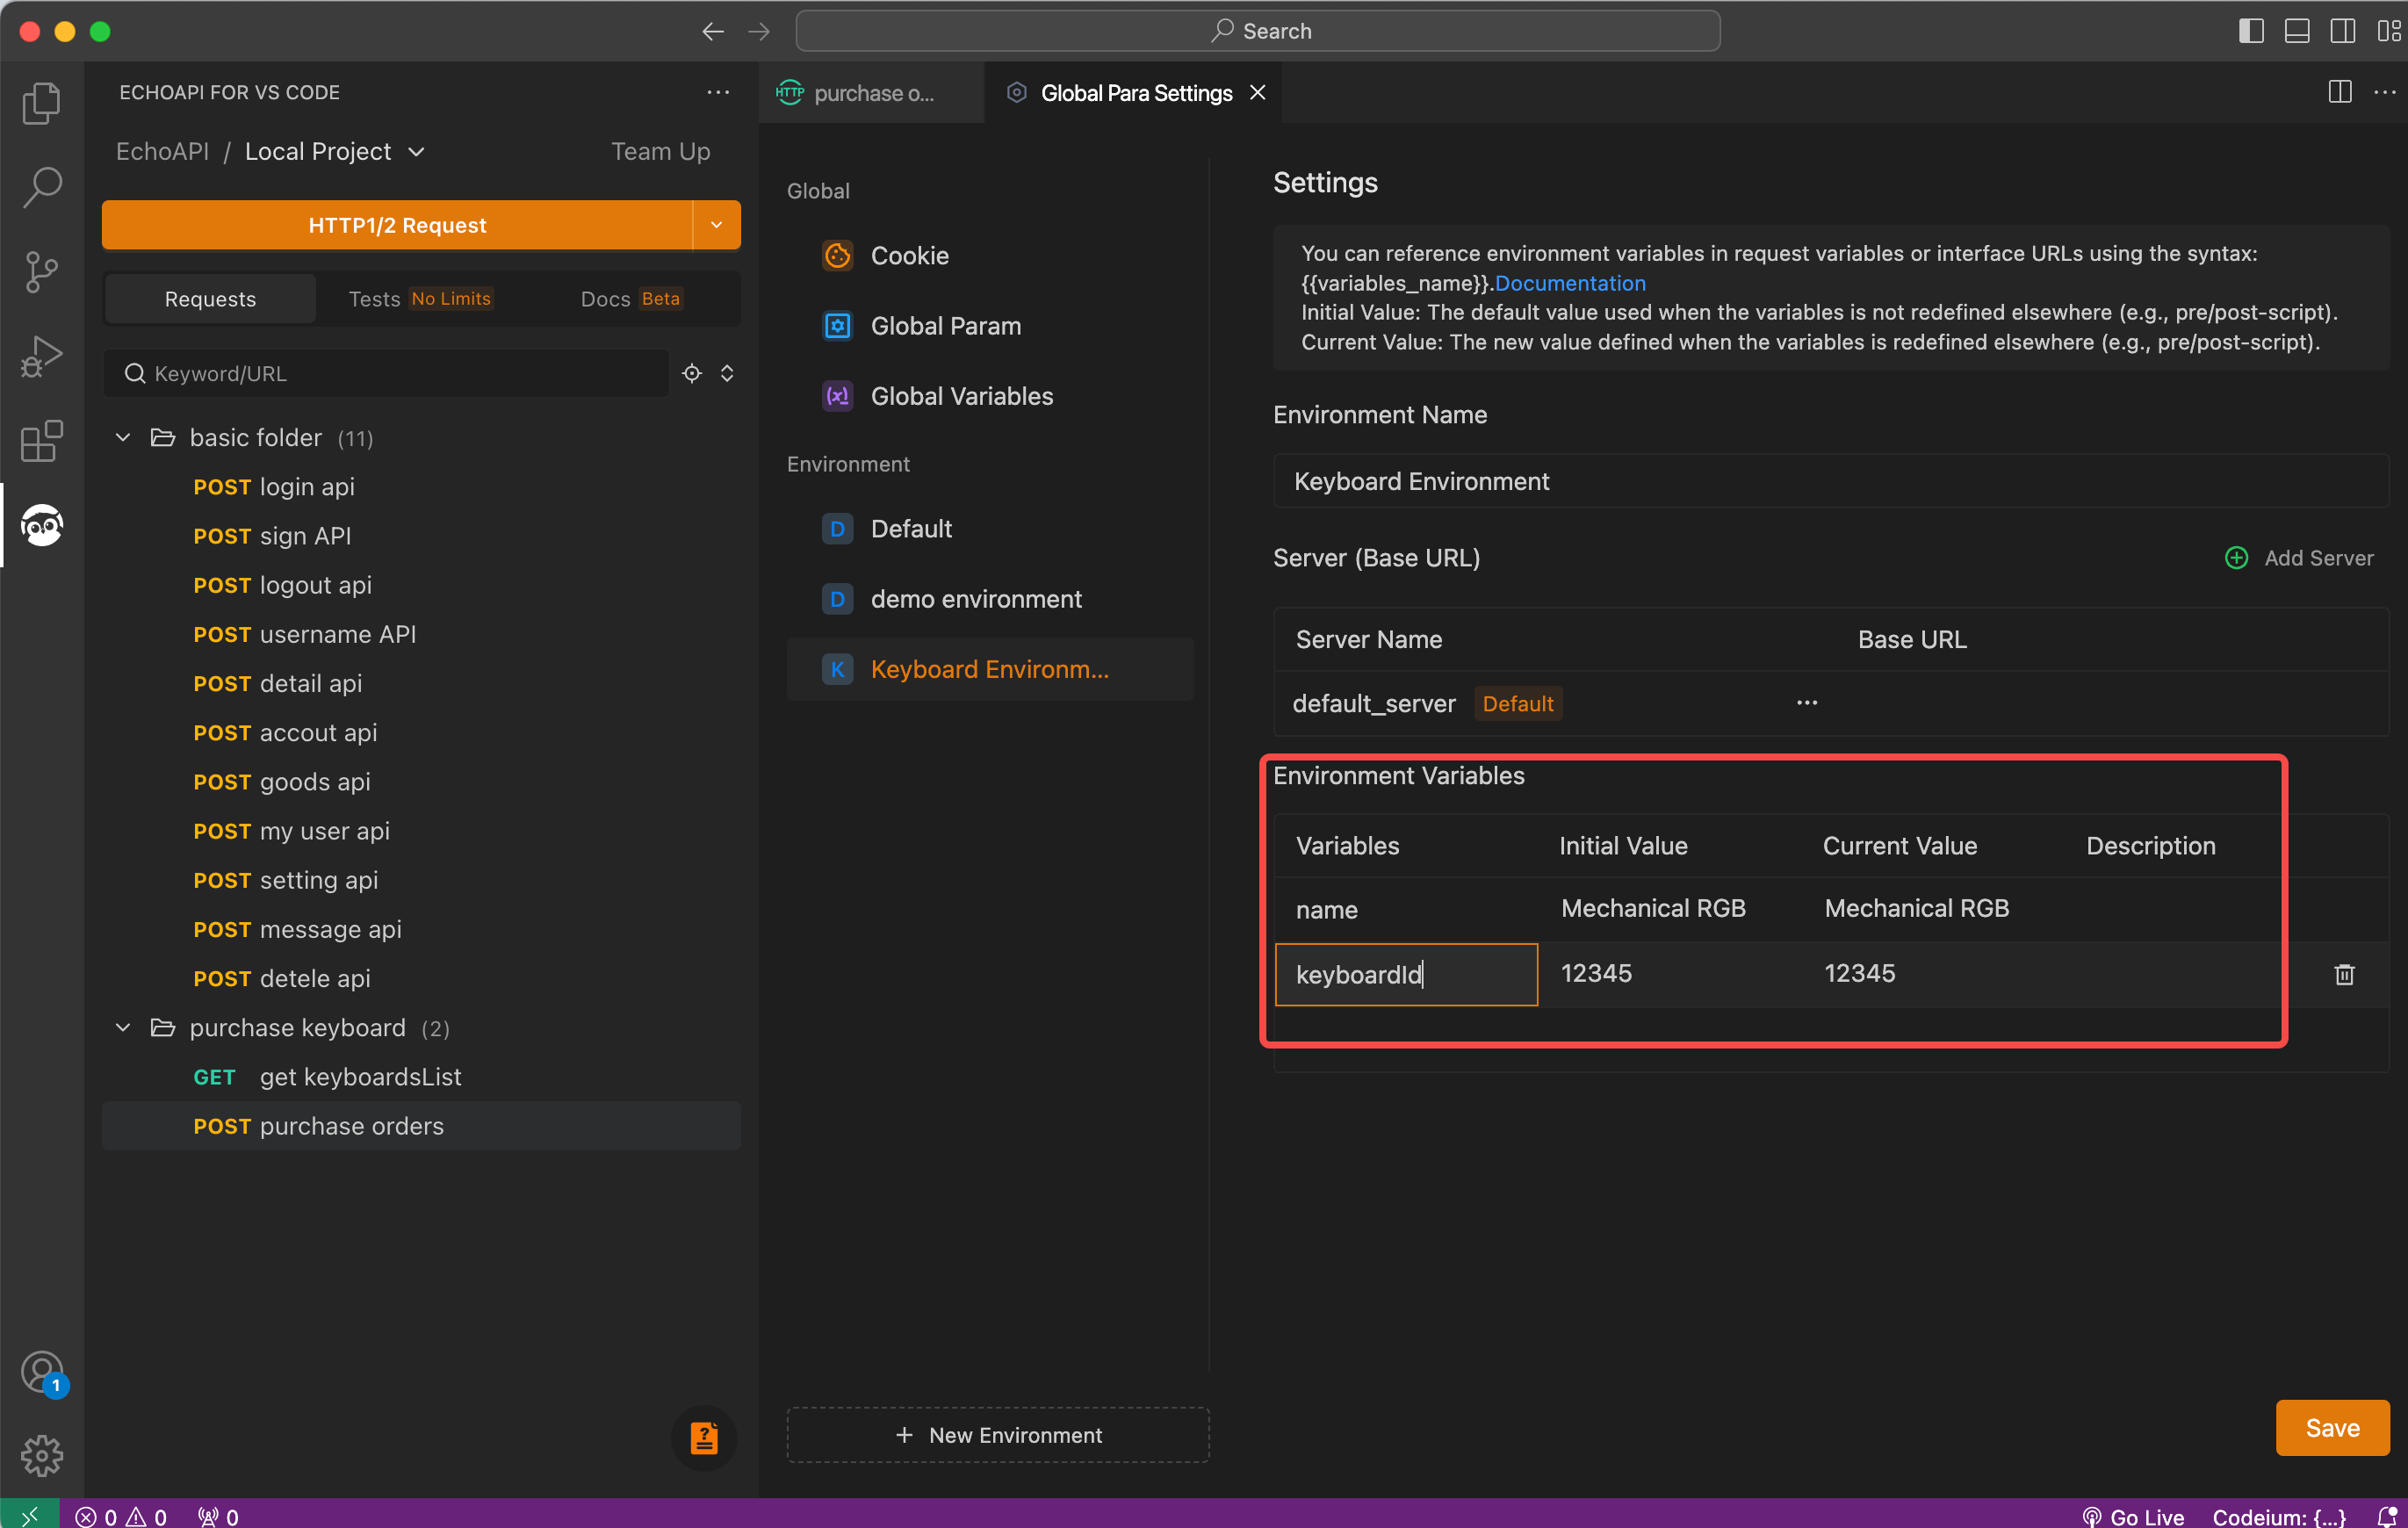Click the EchoAPI panel more actions ellipsis
2408x1528 pixels.
[x=718, y=92]
